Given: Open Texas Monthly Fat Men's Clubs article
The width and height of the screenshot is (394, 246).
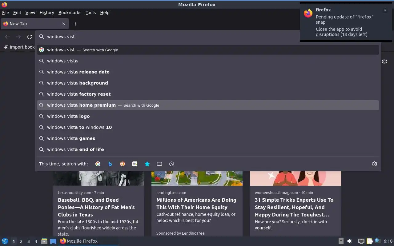Looking at the screenshot, I should pos(96,207).
